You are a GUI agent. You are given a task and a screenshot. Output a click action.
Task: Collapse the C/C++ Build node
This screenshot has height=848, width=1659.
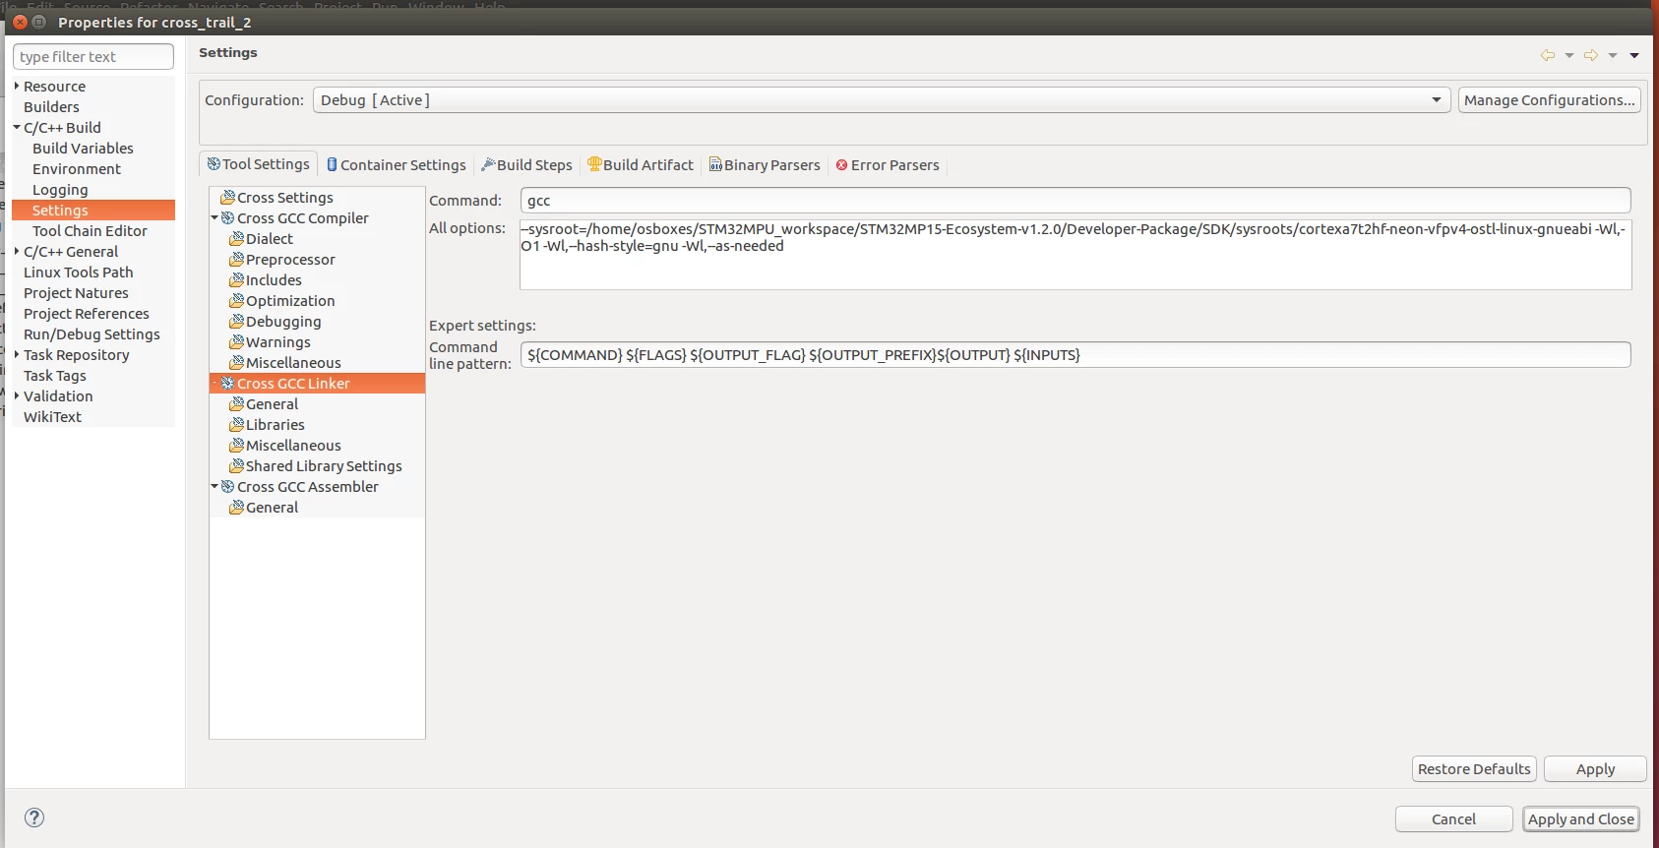coord(17,128)
